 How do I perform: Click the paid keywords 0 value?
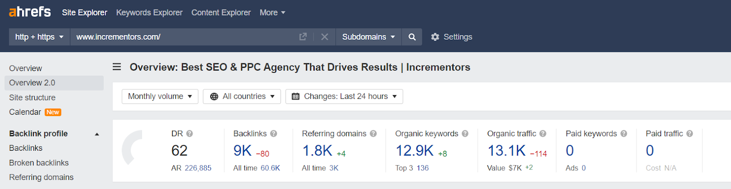click(x=570, y=151)
